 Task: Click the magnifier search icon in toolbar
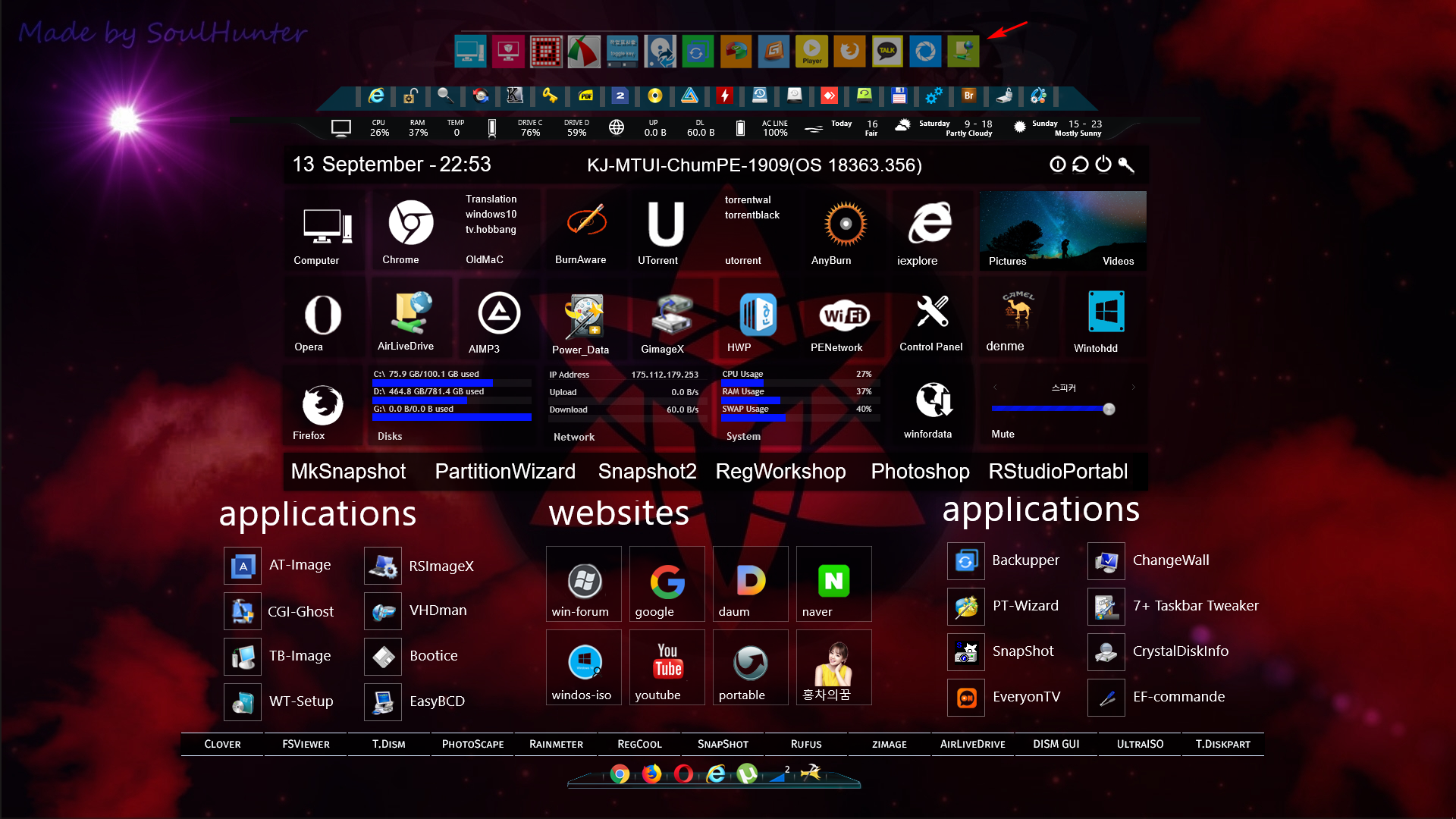coord(445,96)
